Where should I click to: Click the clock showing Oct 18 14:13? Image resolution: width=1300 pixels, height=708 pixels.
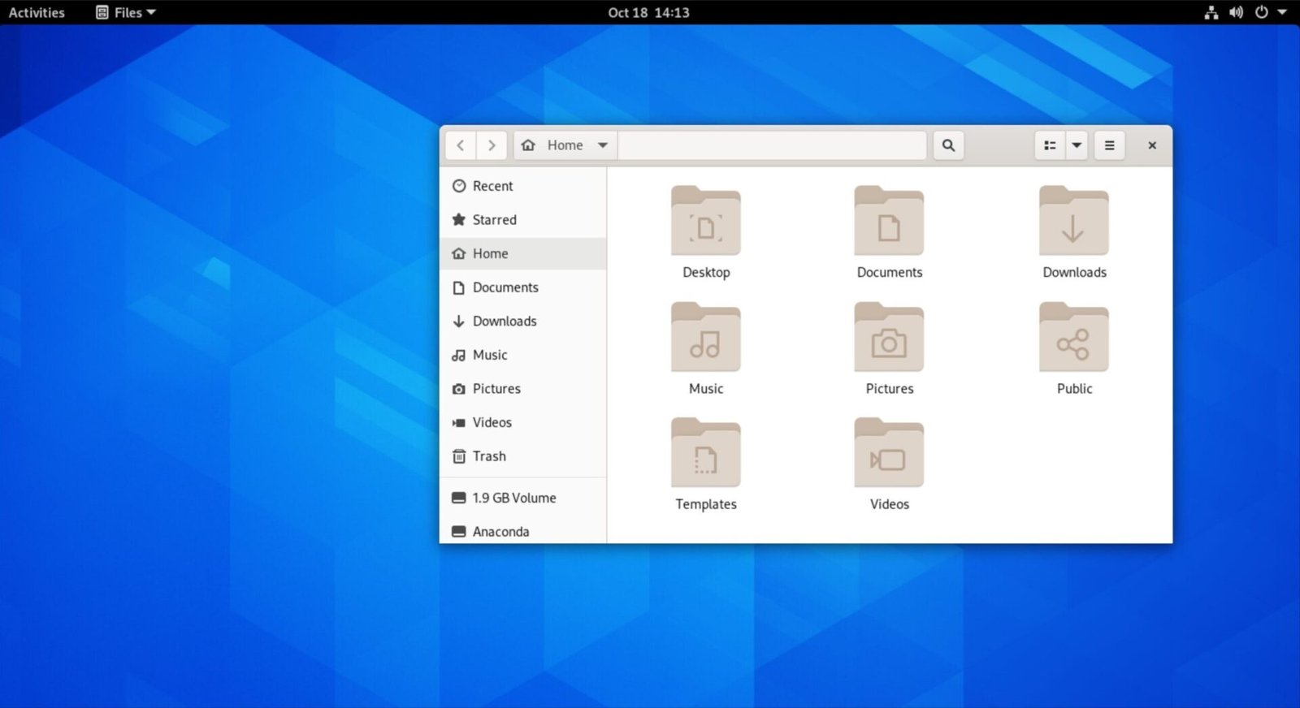[648, 12]
